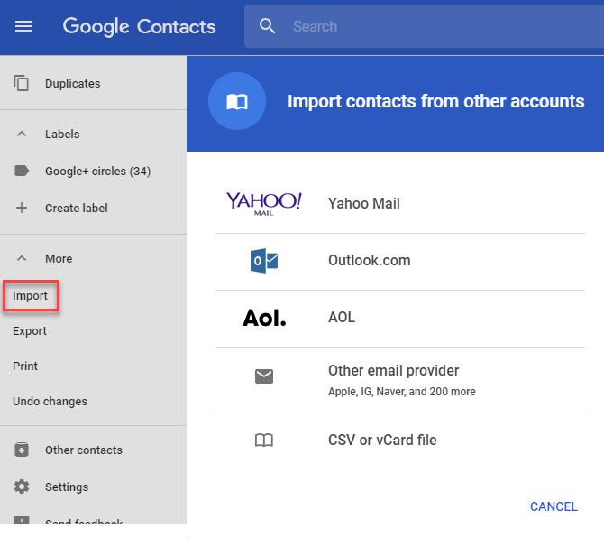
Task: Click the Outlook.com logo icon
Action: click(x=263, y=261)
